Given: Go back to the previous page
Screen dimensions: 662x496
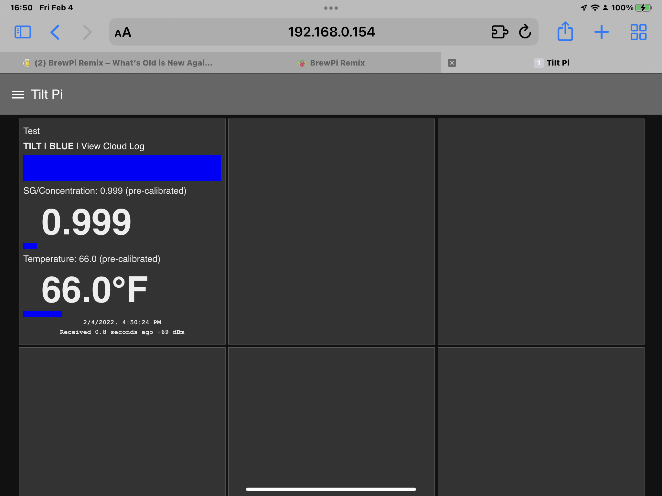Looking at the screenshot, I should pyautogui.click(x=55, y=32).
